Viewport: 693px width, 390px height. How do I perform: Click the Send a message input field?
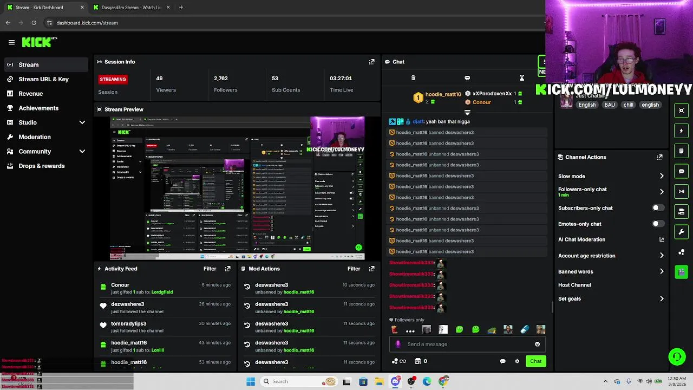[x=468, y=344]
